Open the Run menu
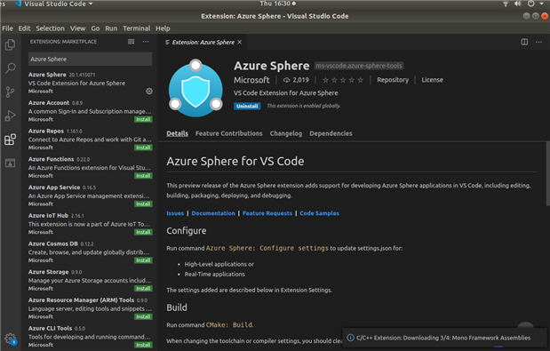The height and width of the screenshot is (351, 550). click(x=111, y=28)
